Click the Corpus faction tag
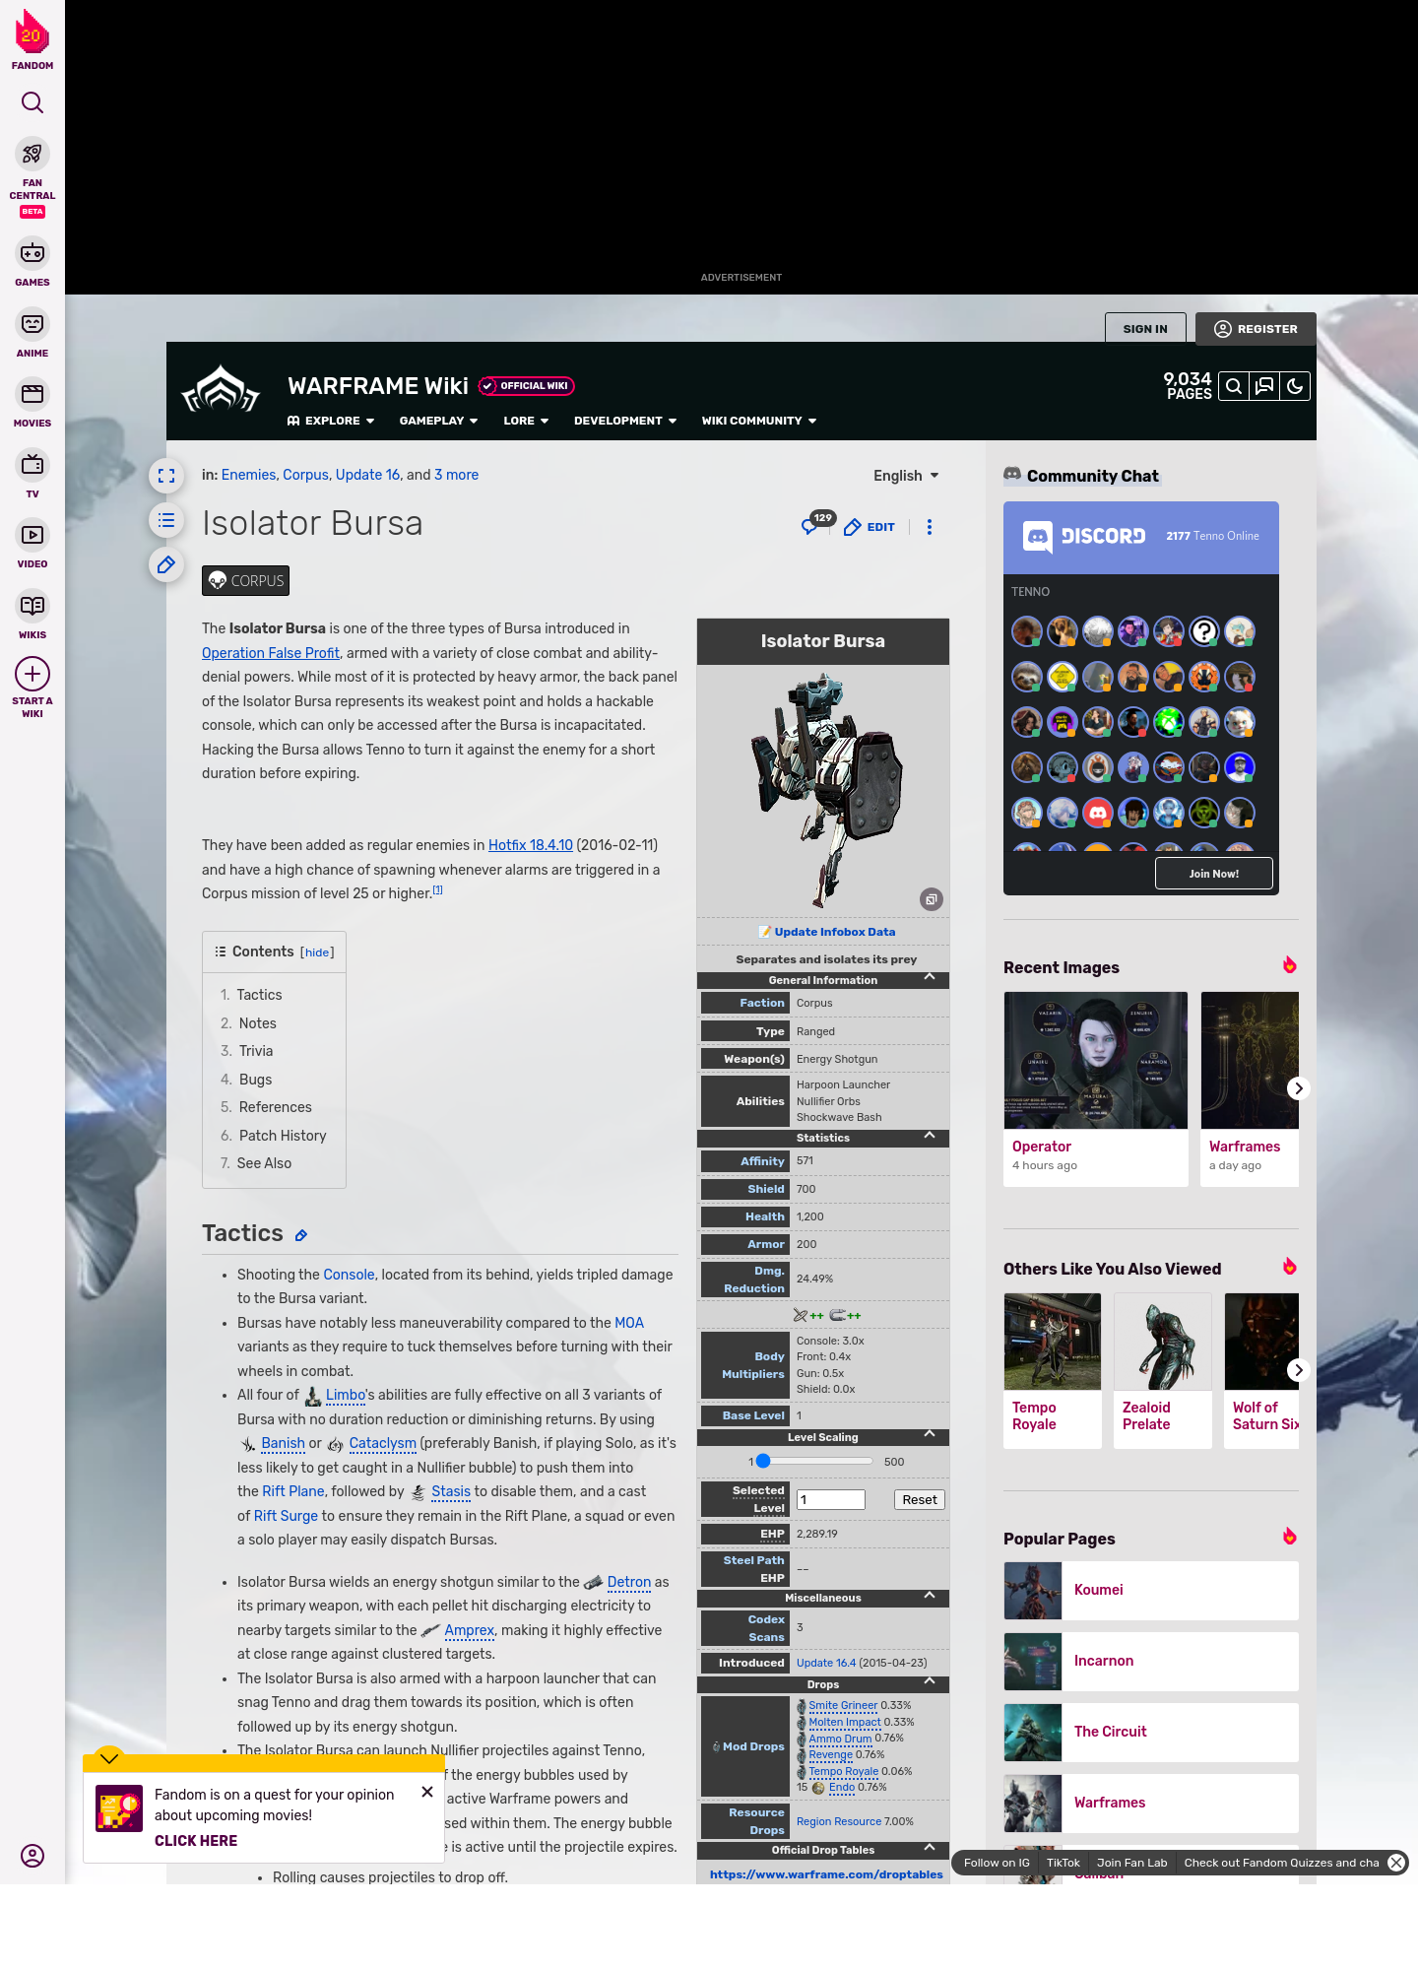1418x1970 pixels. tap(246, 580)
